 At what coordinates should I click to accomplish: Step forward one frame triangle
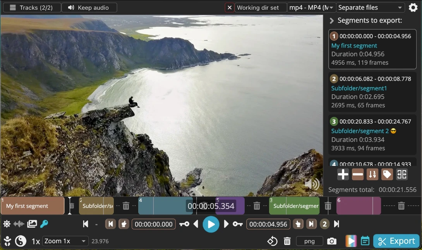(226, 224)
